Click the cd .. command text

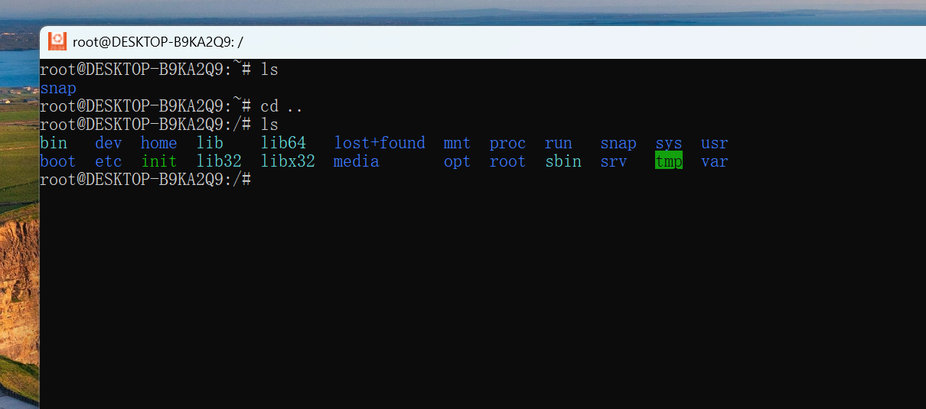pos(282,106)
